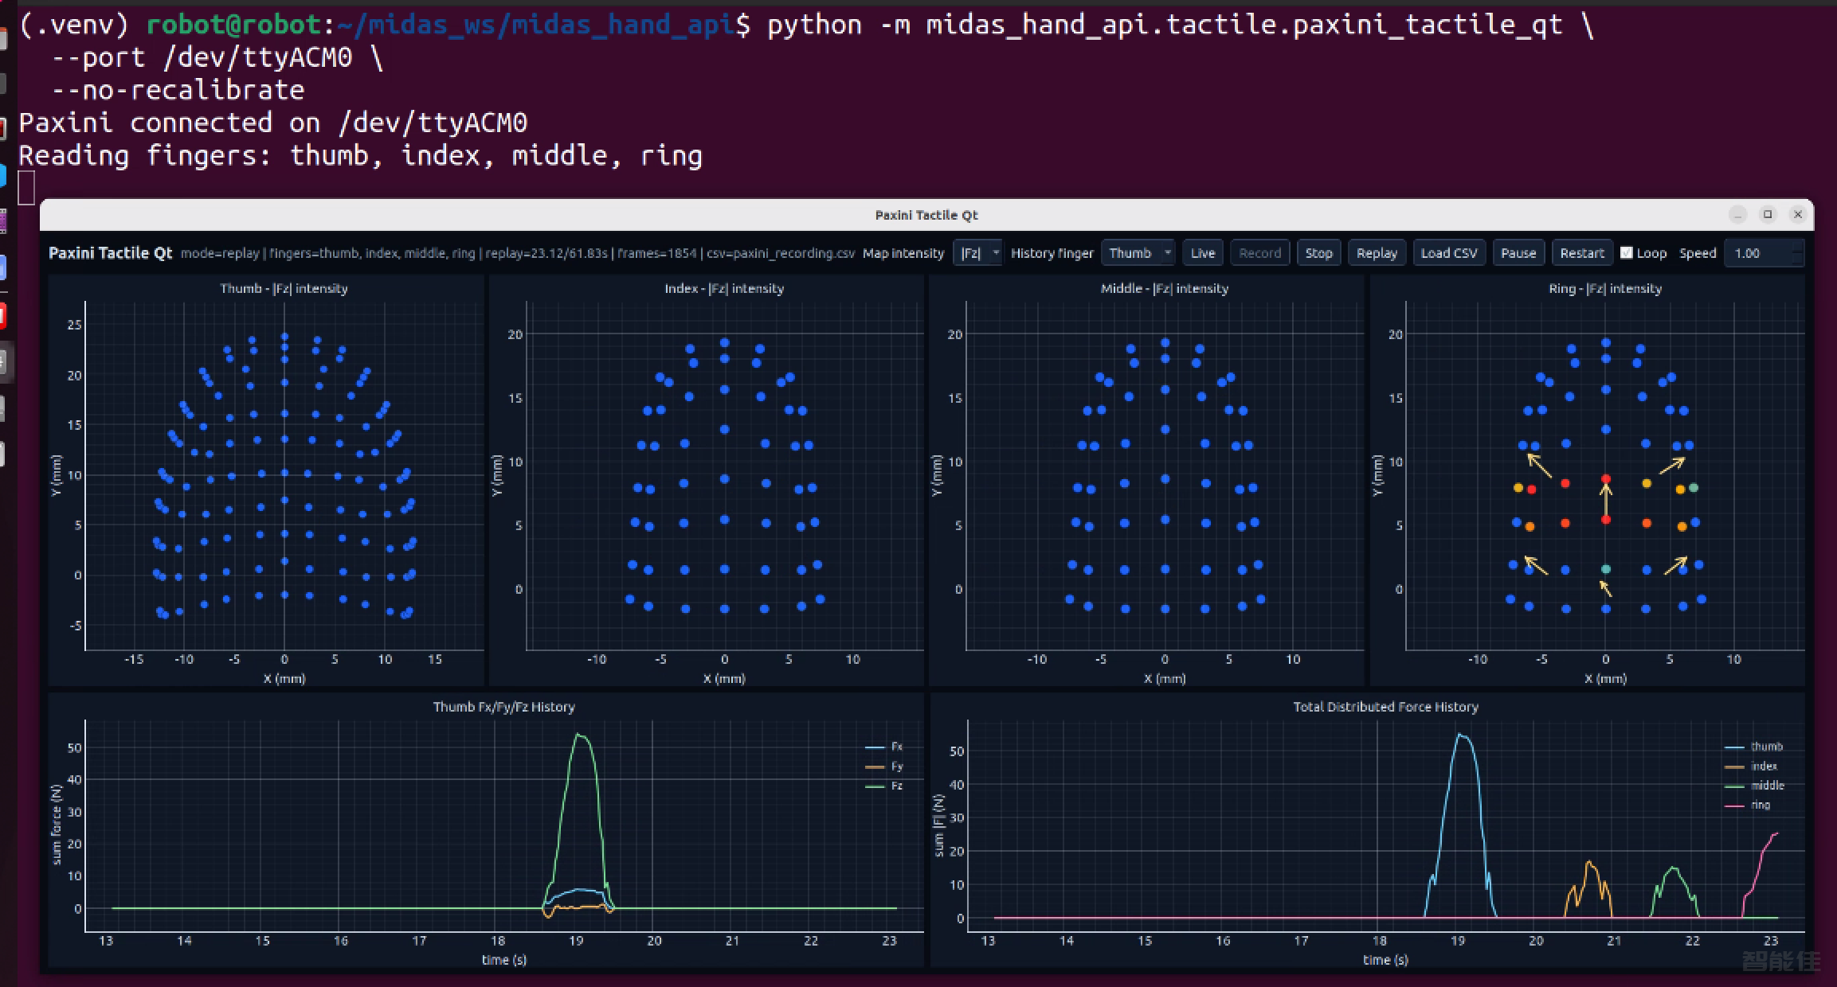Open the Map intensity |Fz| dropdown
Viewport: 1837px width, 987px height.
(978, 253)
